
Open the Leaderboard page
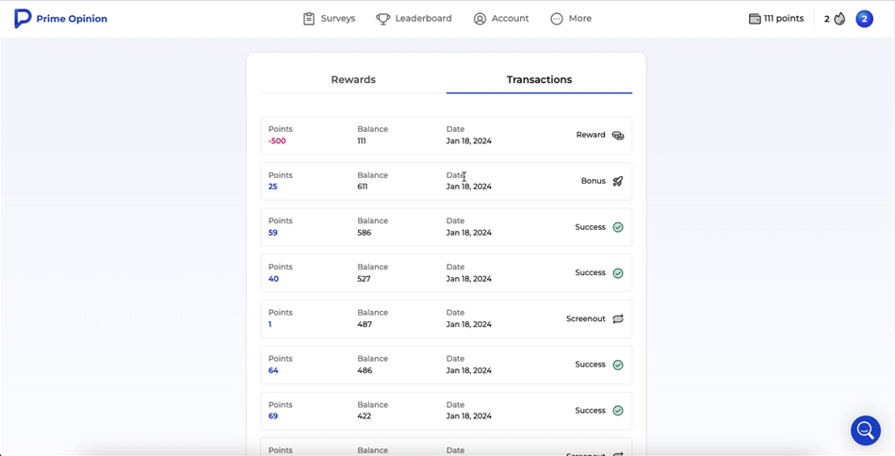coord(414,19)
